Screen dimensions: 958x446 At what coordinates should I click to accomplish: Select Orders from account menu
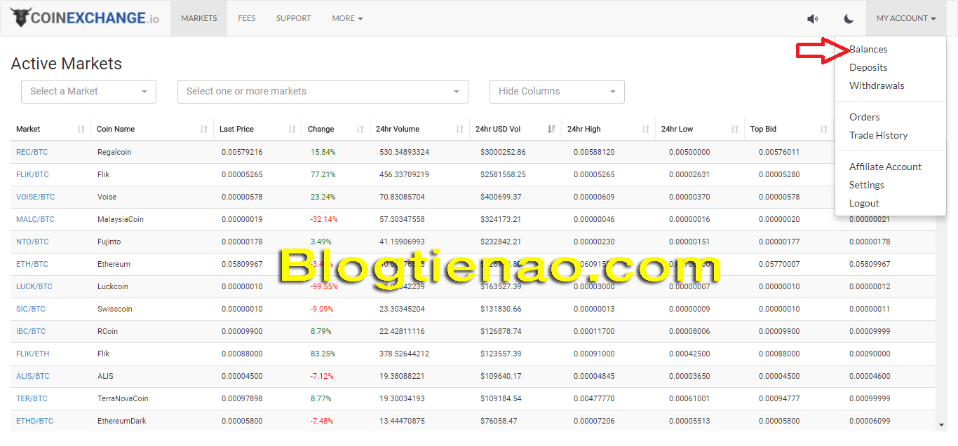[864, 117]
